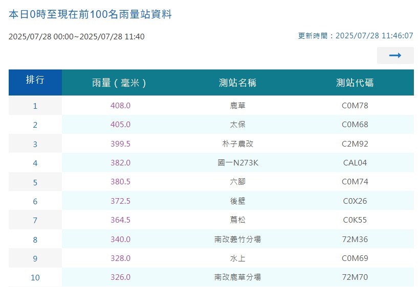Click the 國一N273K station name
The width and height of the screenshot is (418, 287).
click(x=237, y=163)
